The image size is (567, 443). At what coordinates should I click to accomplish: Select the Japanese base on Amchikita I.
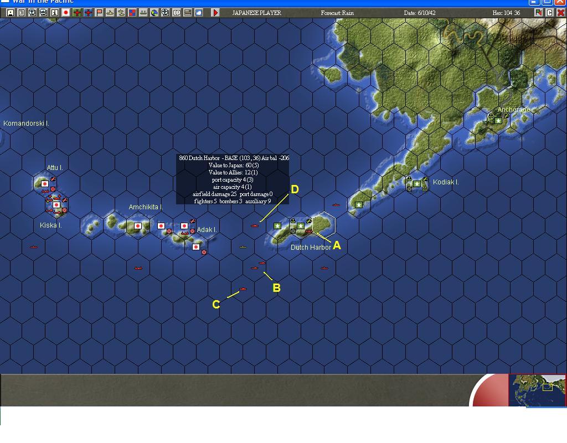pos(138,226)
